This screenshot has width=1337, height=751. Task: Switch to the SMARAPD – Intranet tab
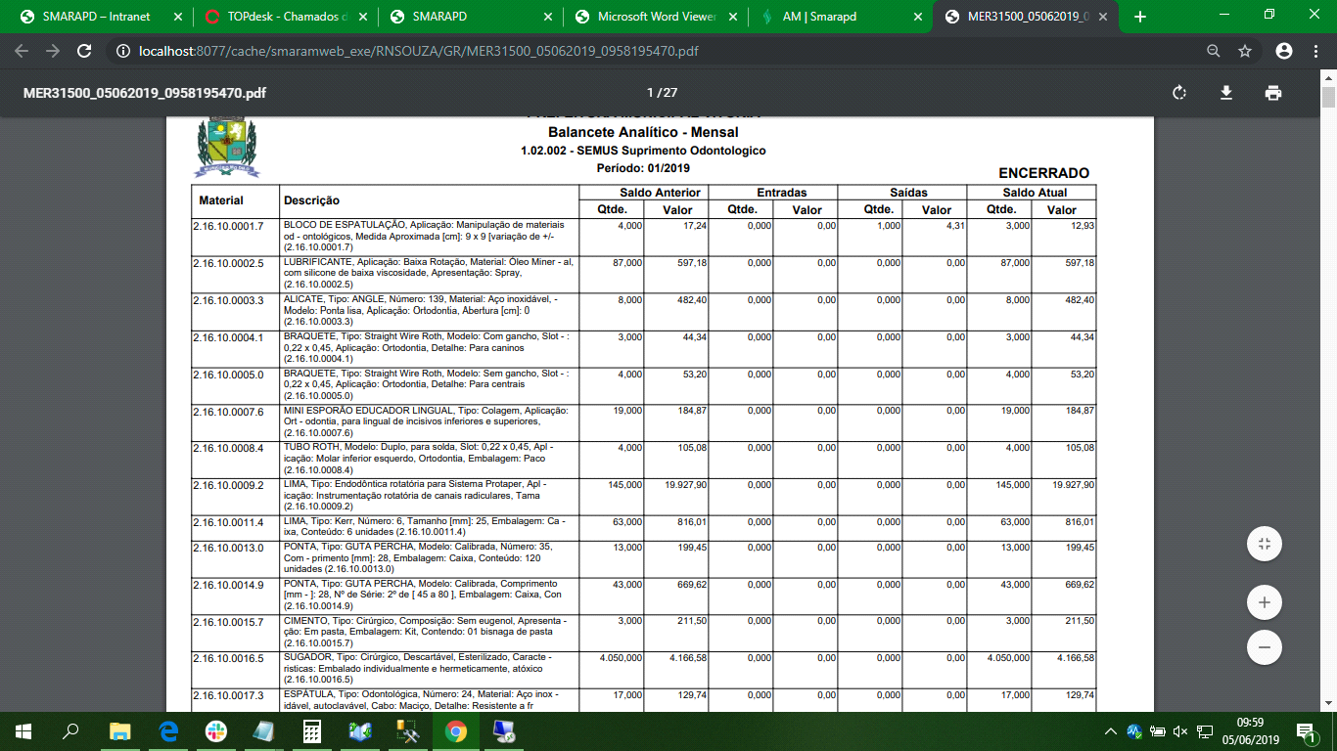(x=98, y=17)
